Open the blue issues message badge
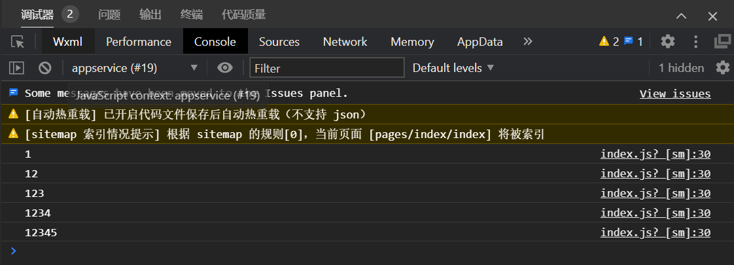Viewport: 734px width, 265px height. click(x=634, y=42)
